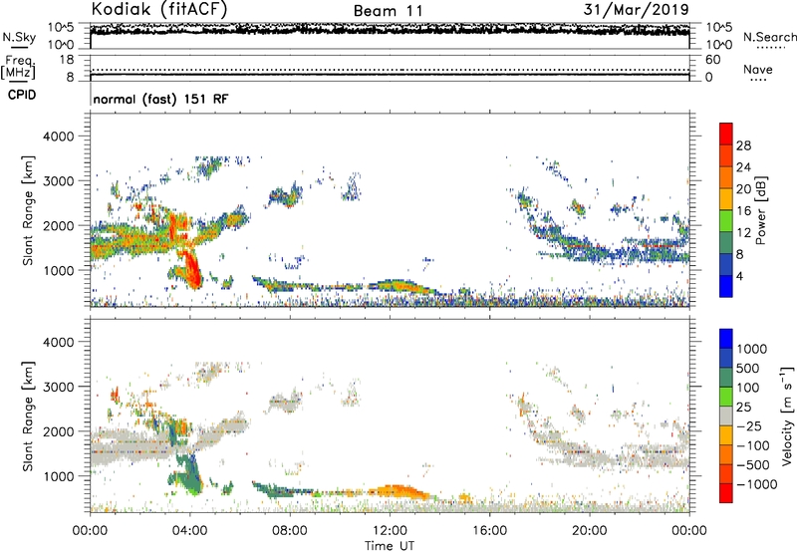Viewport: 797px width, 552px height.
Task: Click the '04:00' time axis label
Action: 189,531
